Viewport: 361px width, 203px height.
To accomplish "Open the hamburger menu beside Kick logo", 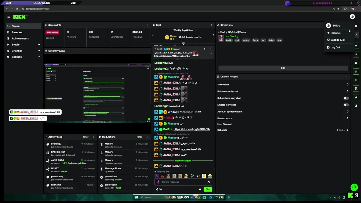I will 9,17.
